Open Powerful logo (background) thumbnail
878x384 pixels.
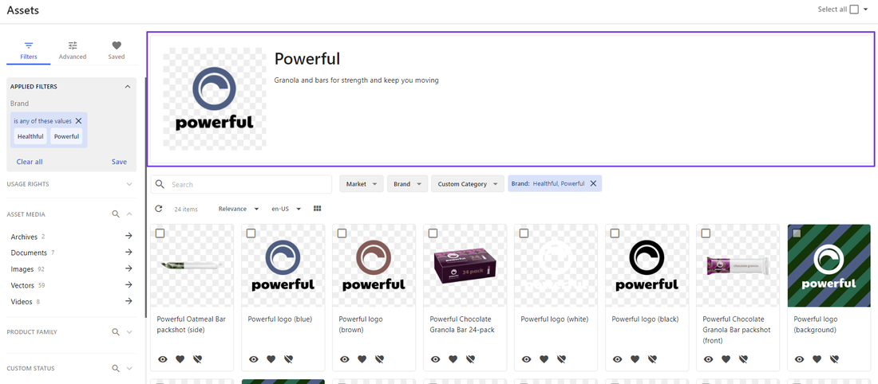click(829, 266)
